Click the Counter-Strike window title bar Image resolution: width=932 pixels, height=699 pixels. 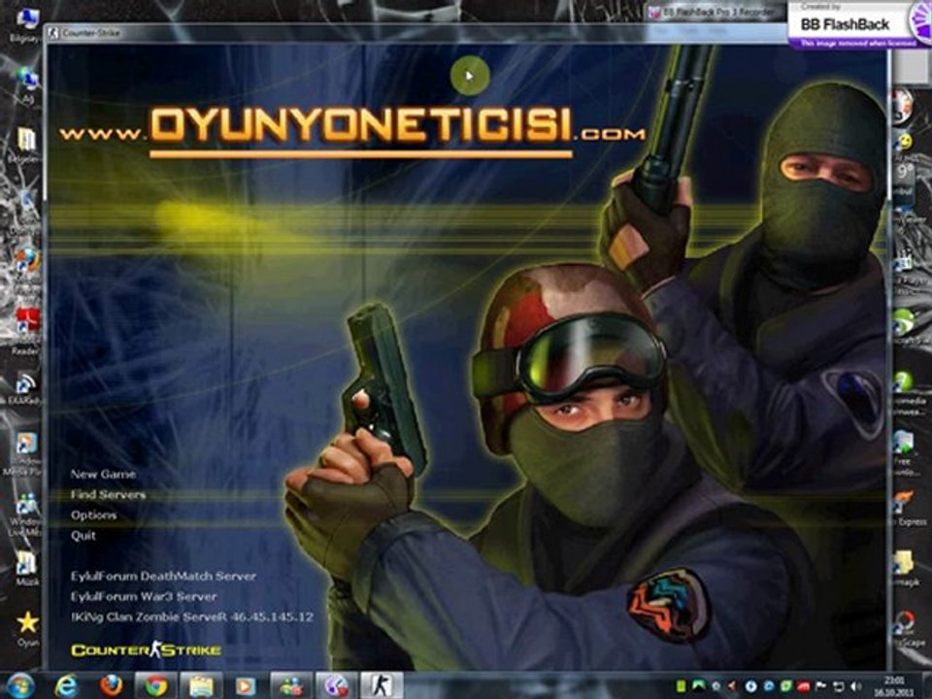416,33
